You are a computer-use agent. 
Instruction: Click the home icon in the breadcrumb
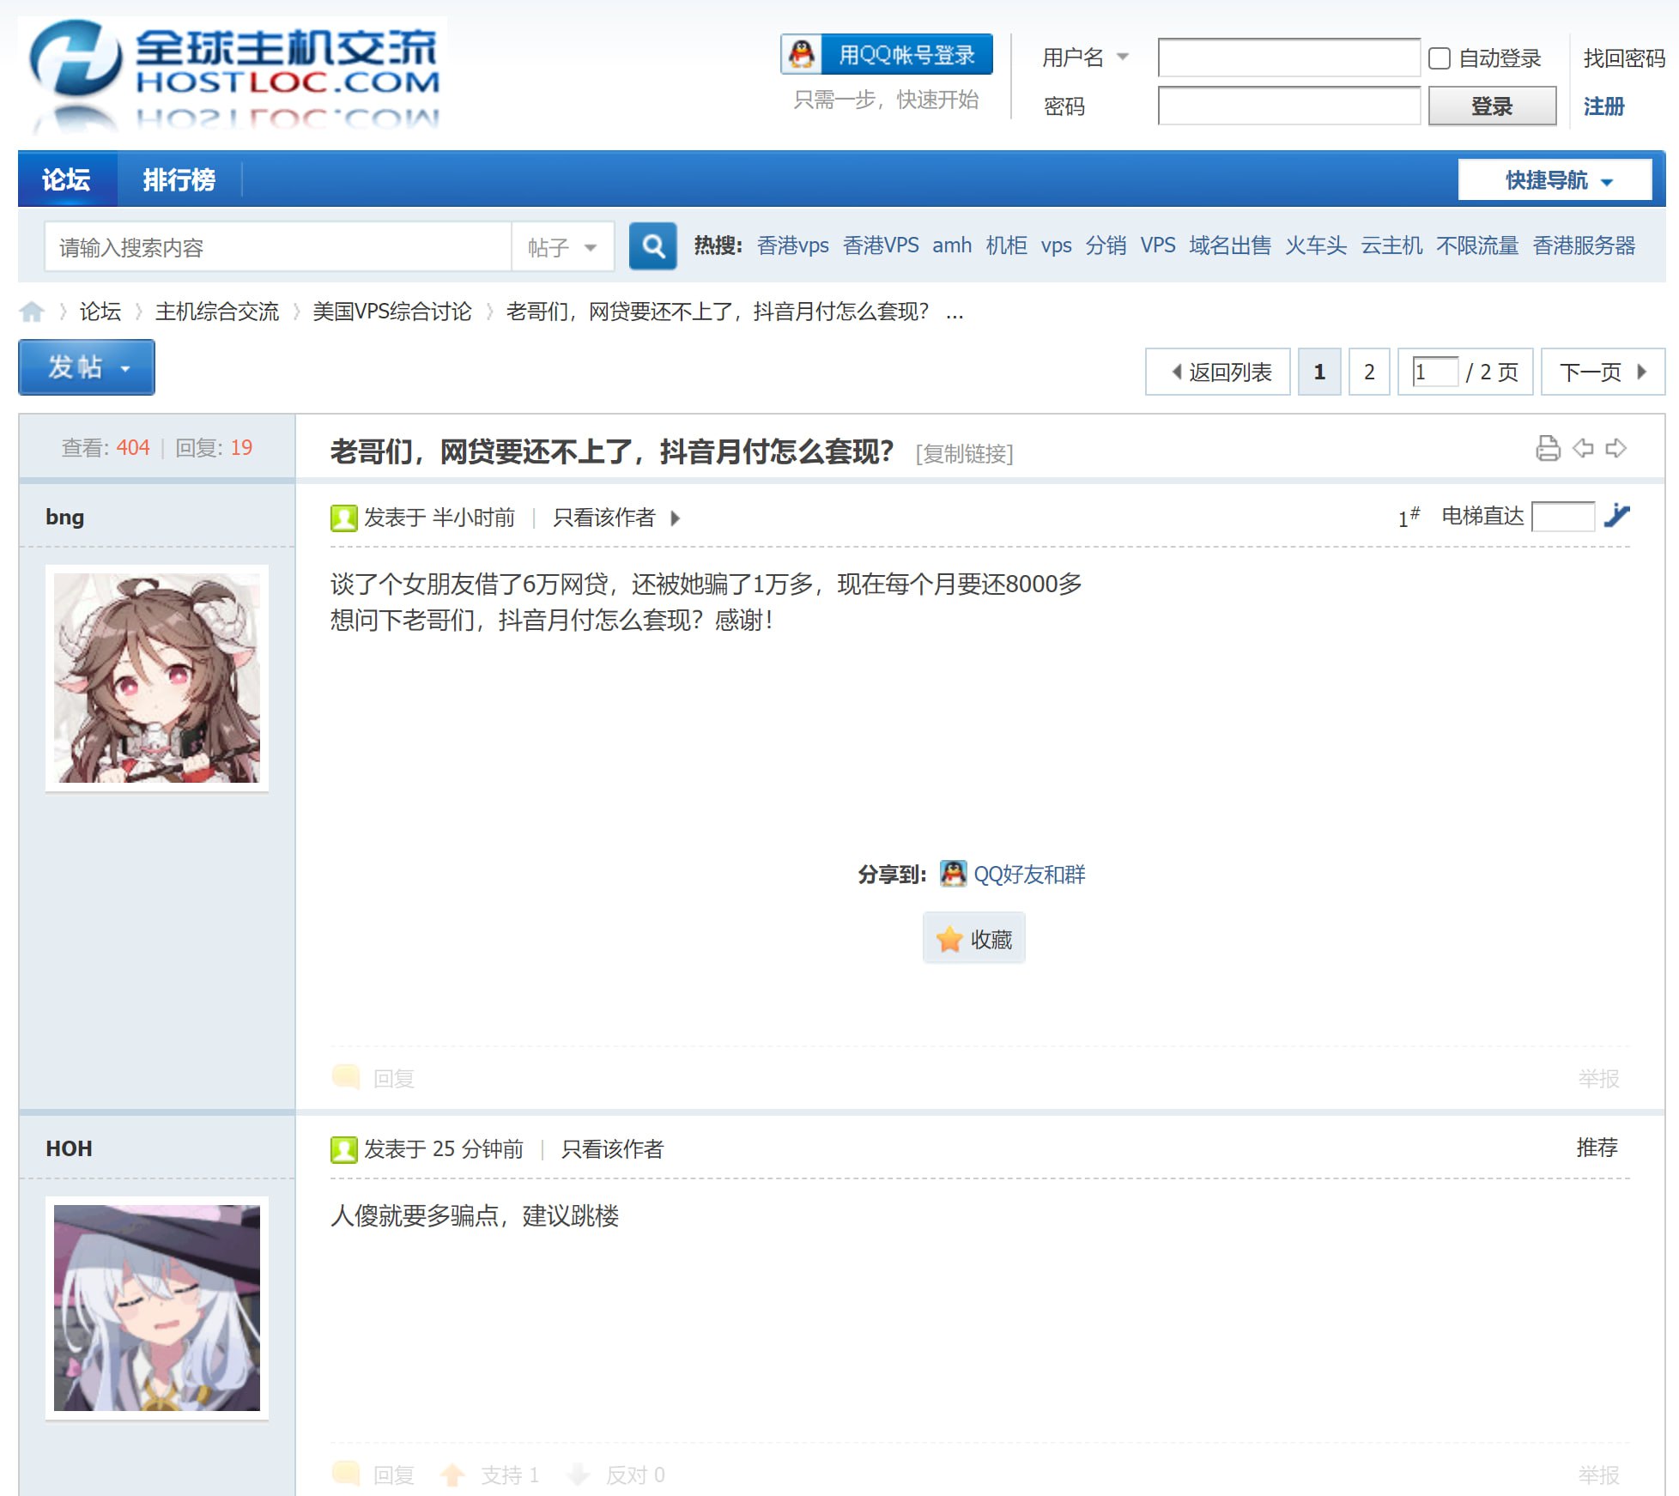point(33,312)
